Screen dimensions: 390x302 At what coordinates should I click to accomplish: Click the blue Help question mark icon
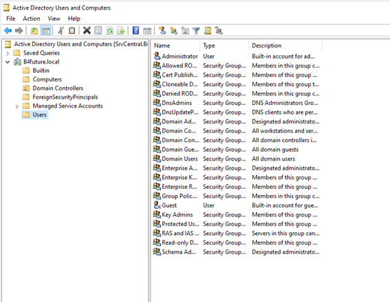point(136,30)
